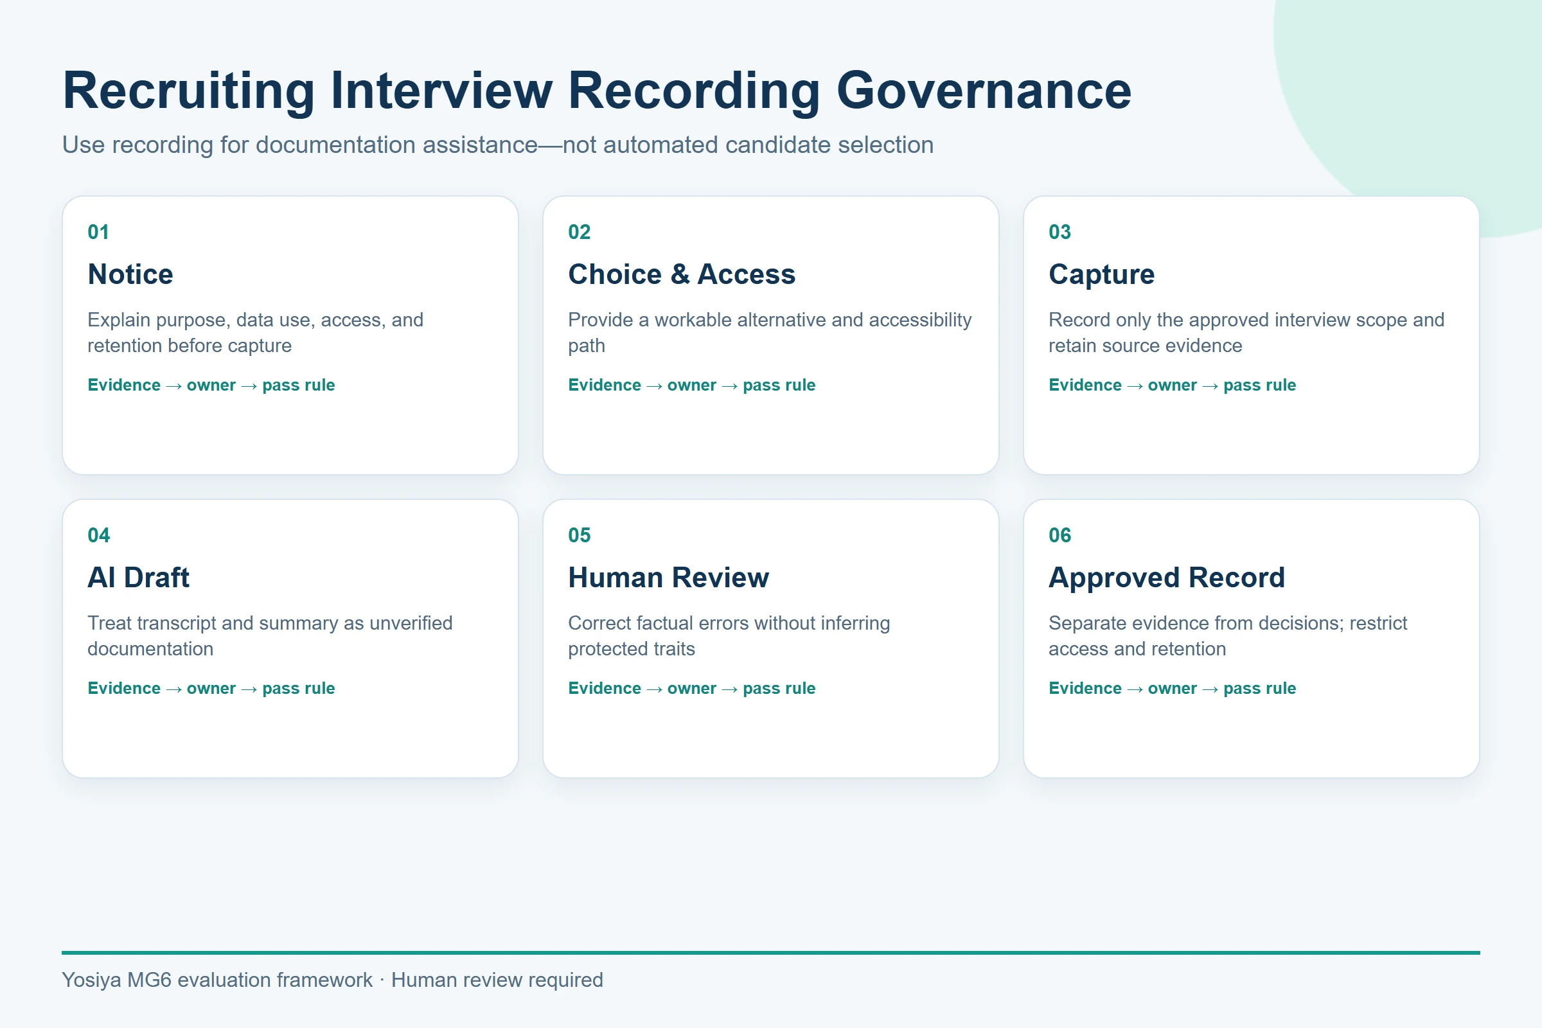The height and width of the screenshot is (1028, 1542).
Task: Click 'Treat transcript and summary as unverified' text
Action: [x=270, y=636]
